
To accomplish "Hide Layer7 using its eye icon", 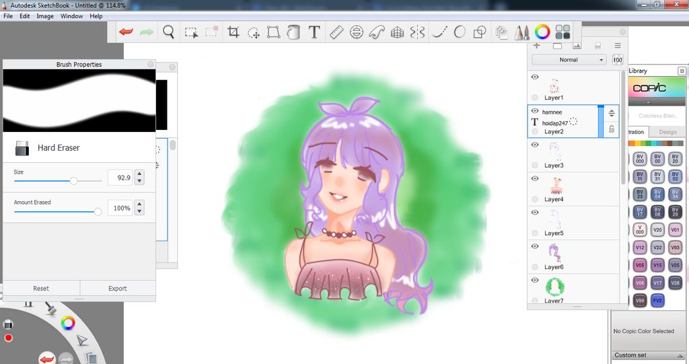I will (535, 280).
